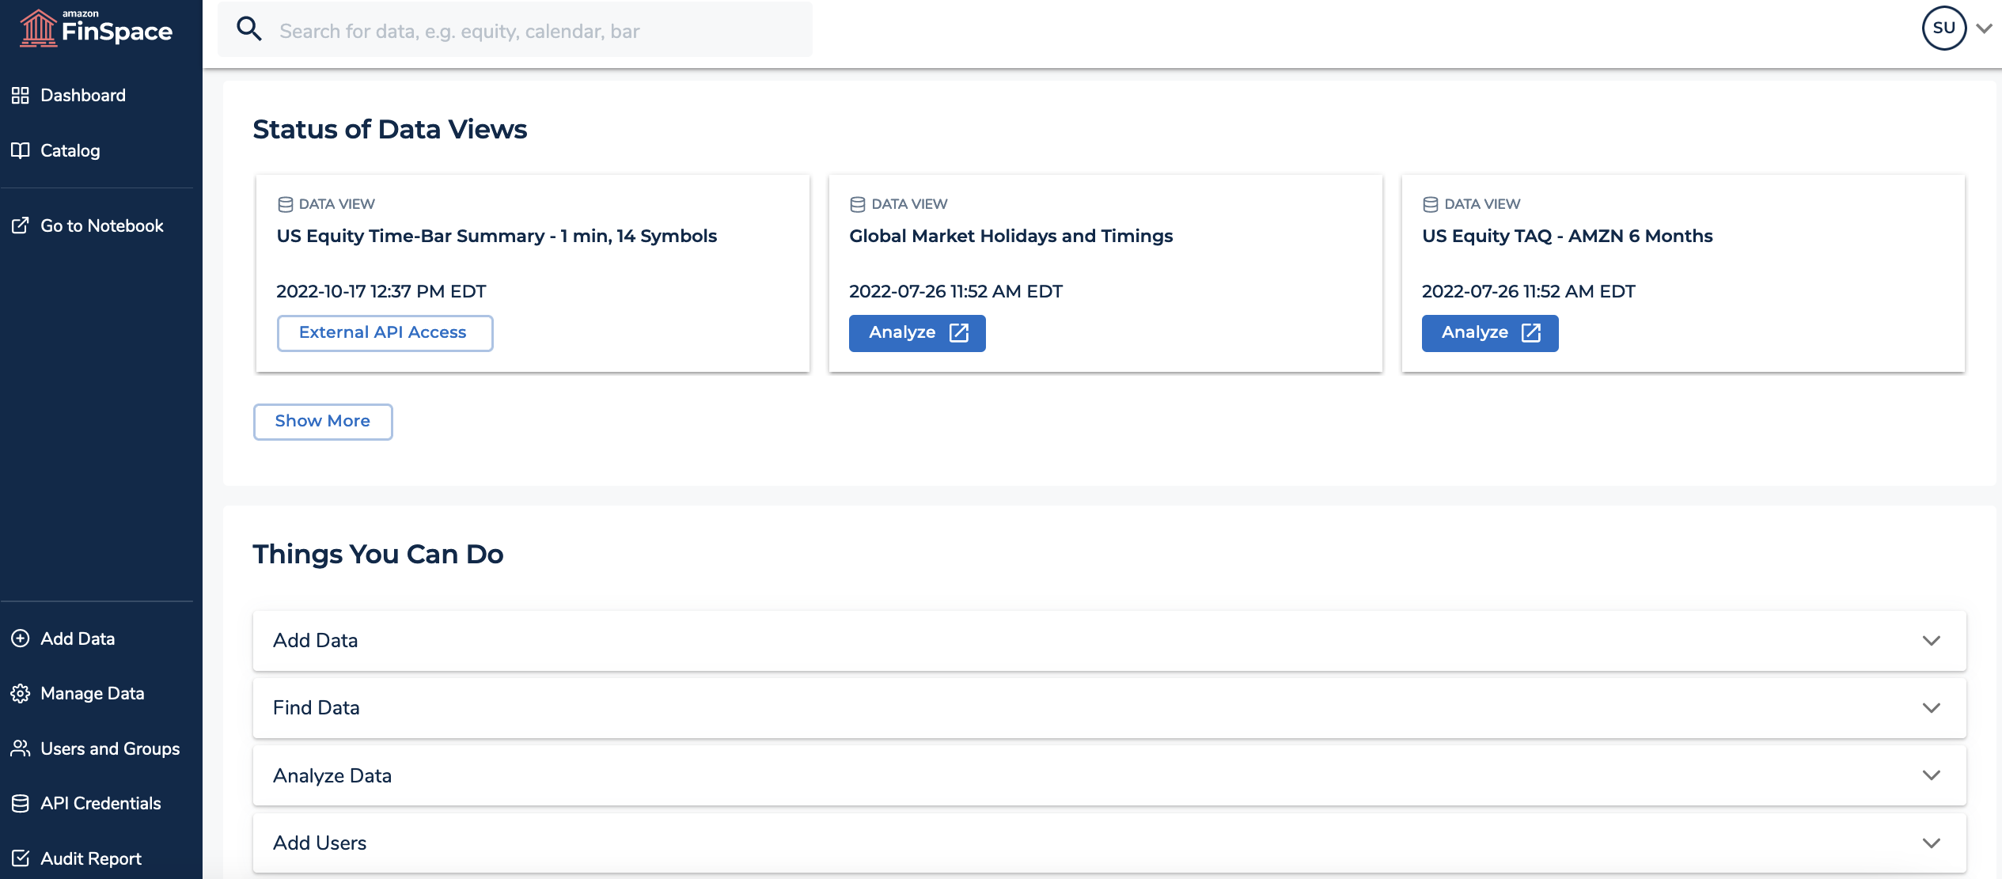Click External API Access on the Time-Bar card

(x=385, y=332)
